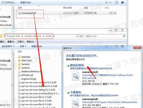The width and height of the screenshot is (143, 108).
Task: Click the refresh button beside address bar
Action: coord(81,36)
